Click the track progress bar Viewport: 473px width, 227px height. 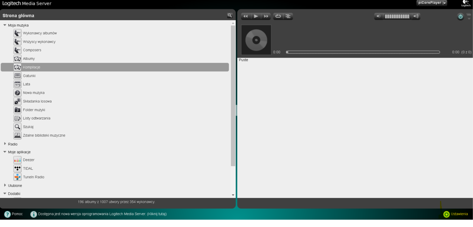(363, 52)
